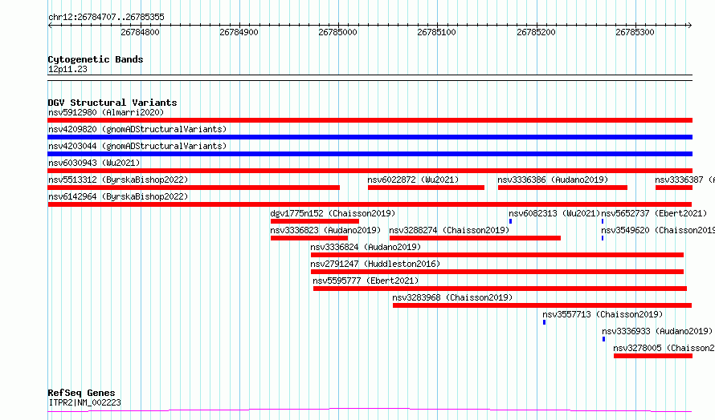715x420 pixels.
Task: Click the nsv3336387 variant label
Action: pyautogui.click(x=685, y=180)
